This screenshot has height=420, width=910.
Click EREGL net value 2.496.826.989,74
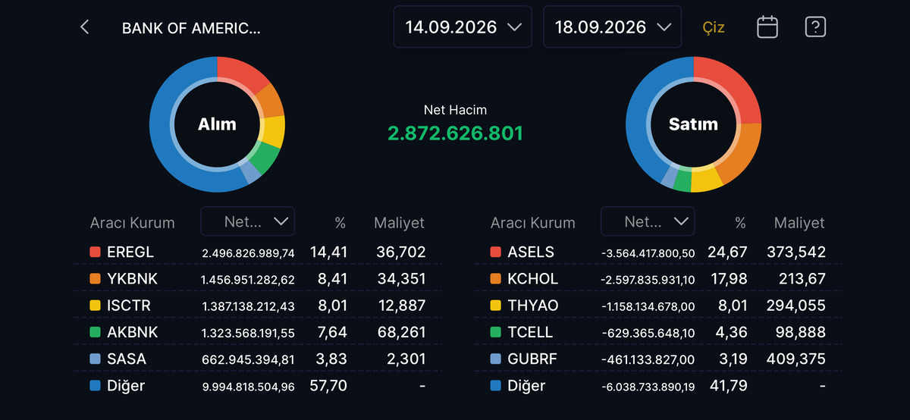pos(248,252)
